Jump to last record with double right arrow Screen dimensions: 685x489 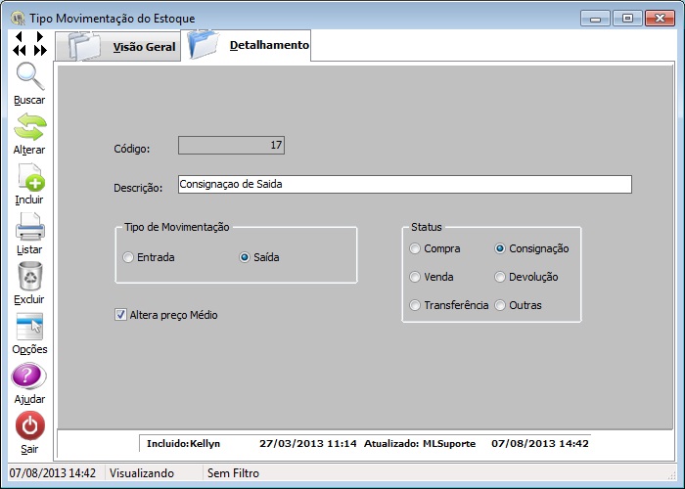40,50
